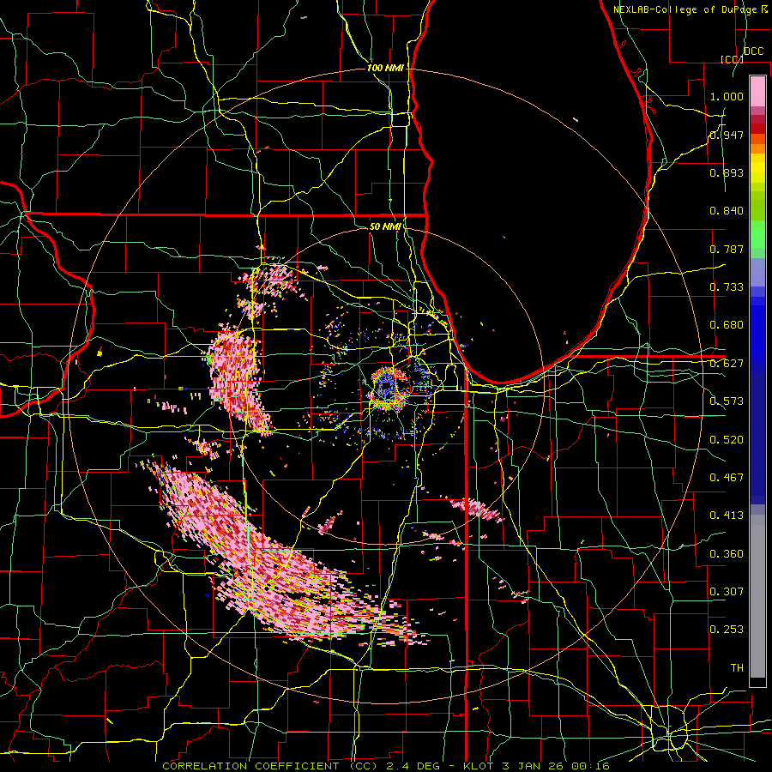Viewport: 772px width, 772px height.
Task: Click the 50 NMI range ring label
Action: 384,226
